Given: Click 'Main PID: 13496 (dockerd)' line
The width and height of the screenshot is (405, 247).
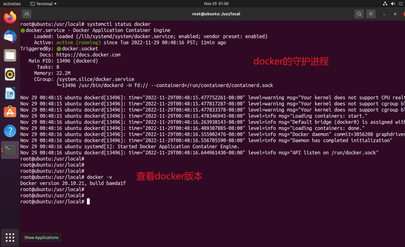Looking at the screenshot, I should pos(63,61).
